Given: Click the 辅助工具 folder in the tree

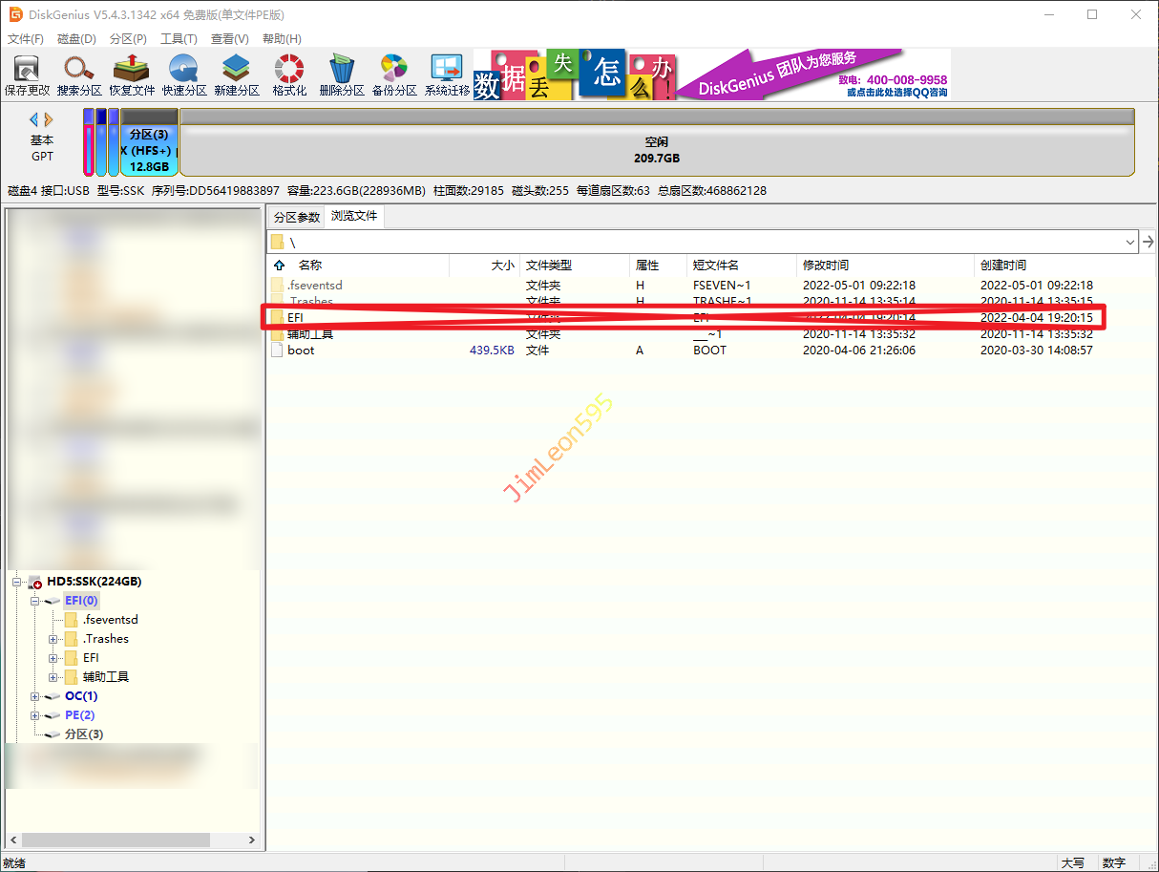Looking at the screenshot, I should (x=105, y=677).
